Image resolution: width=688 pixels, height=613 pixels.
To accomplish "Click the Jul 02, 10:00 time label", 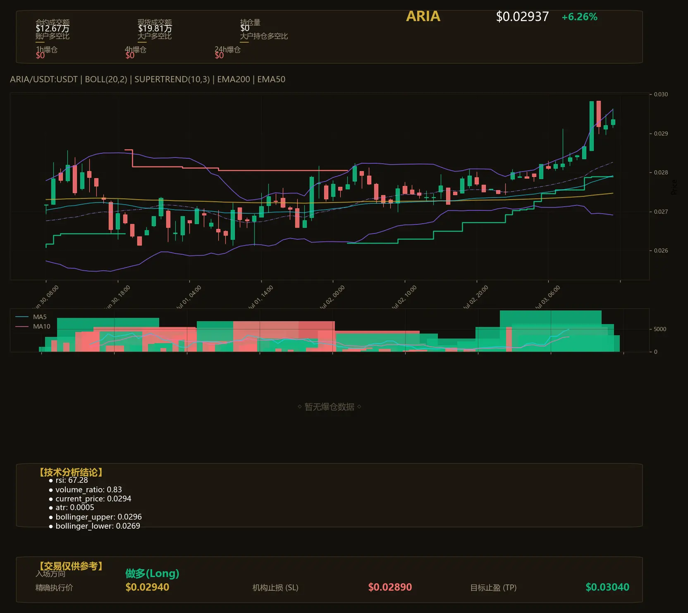I will (404, 297).
